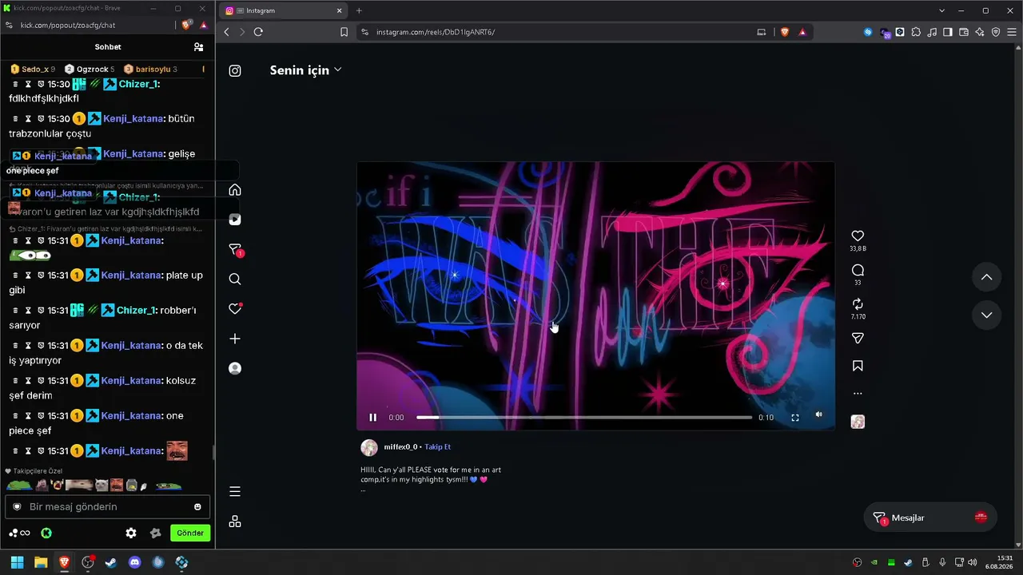Image resolution: width=1023 pixels, height=575 pixels.
Task: Open the Shazam browser extension
Action: pos(868,32)
